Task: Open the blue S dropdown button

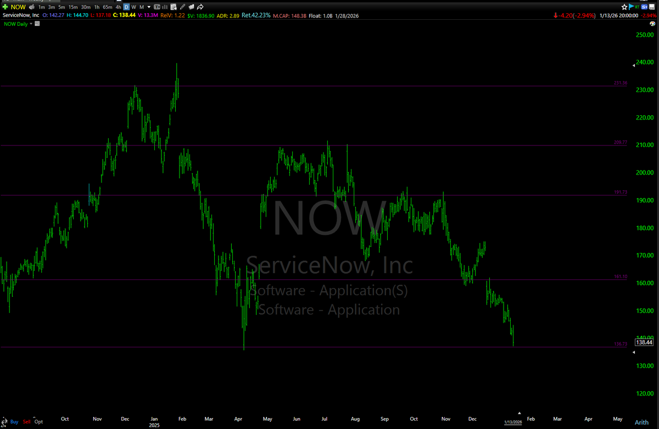Action: click(x=644, y=7)
